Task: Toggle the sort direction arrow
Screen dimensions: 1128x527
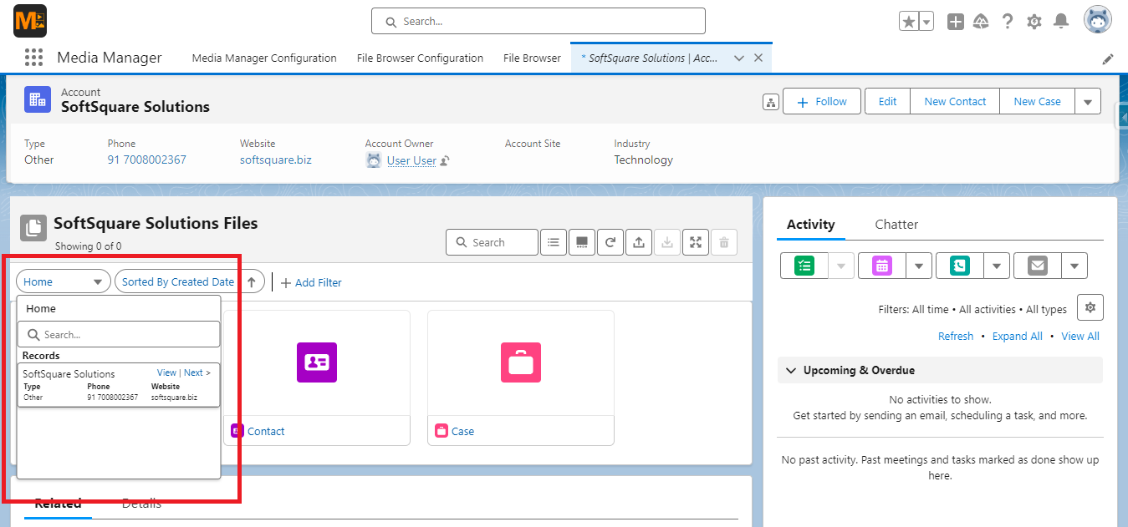Action: [x=251, y=281]
